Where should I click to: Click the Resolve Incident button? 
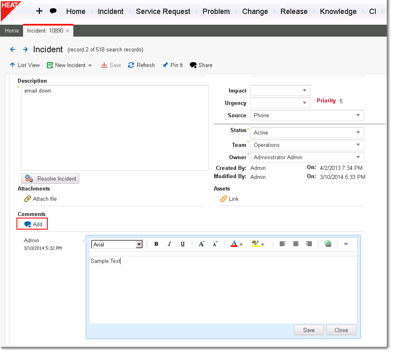[50, 179]
